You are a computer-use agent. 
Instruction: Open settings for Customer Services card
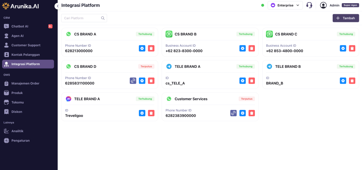243,113
